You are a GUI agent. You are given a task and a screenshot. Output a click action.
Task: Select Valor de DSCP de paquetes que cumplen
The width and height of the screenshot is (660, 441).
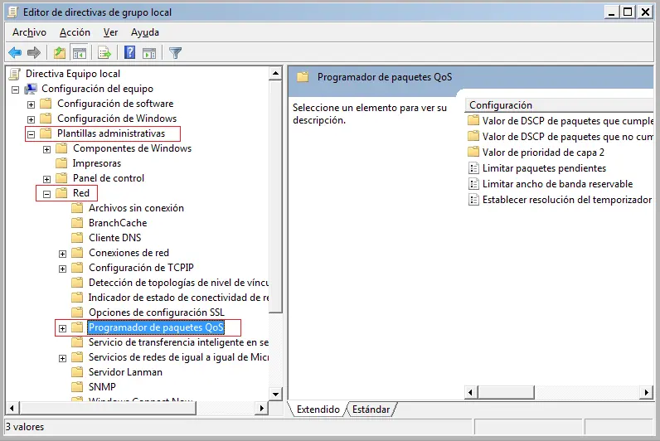pyautogui.click(x=568, y=121)
